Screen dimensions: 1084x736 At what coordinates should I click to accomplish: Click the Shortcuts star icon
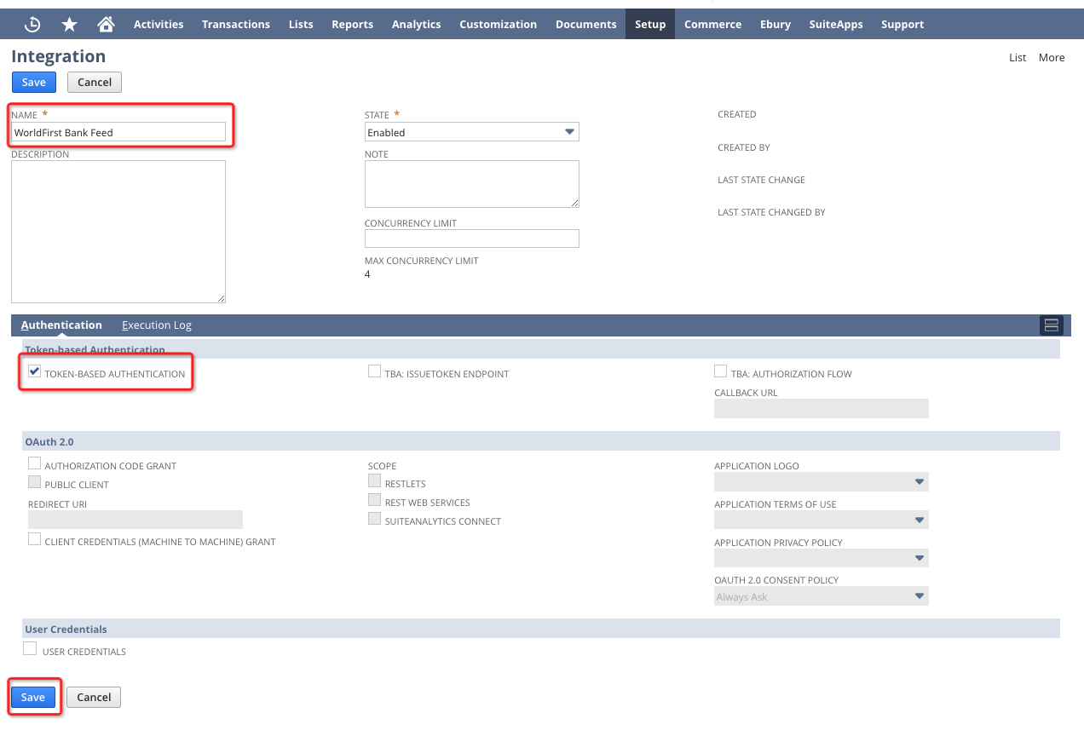tap(69, 25)
